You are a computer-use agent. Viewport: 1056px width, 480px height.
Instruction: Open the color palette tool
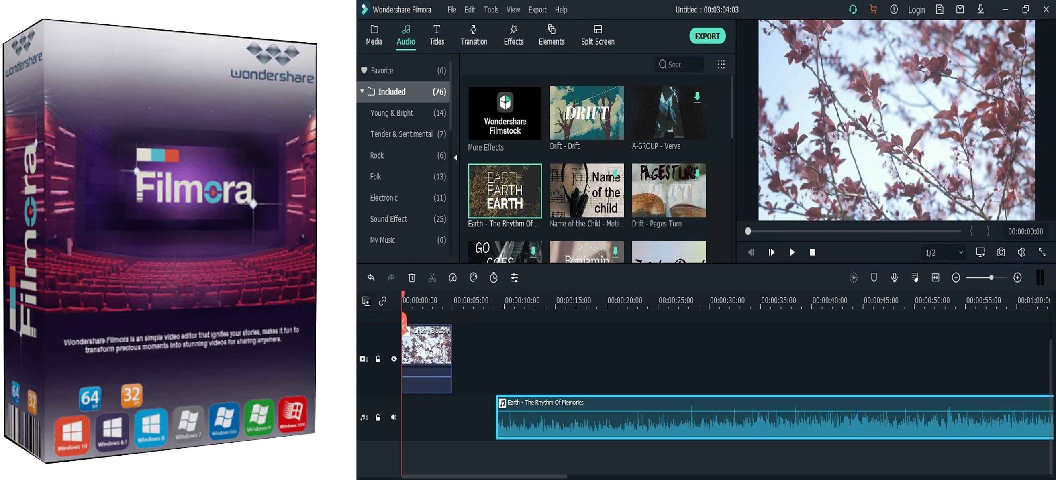474,278
